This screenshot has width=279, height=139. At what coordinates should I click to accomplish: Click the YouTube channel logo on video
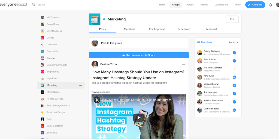(x=97, y=100)
